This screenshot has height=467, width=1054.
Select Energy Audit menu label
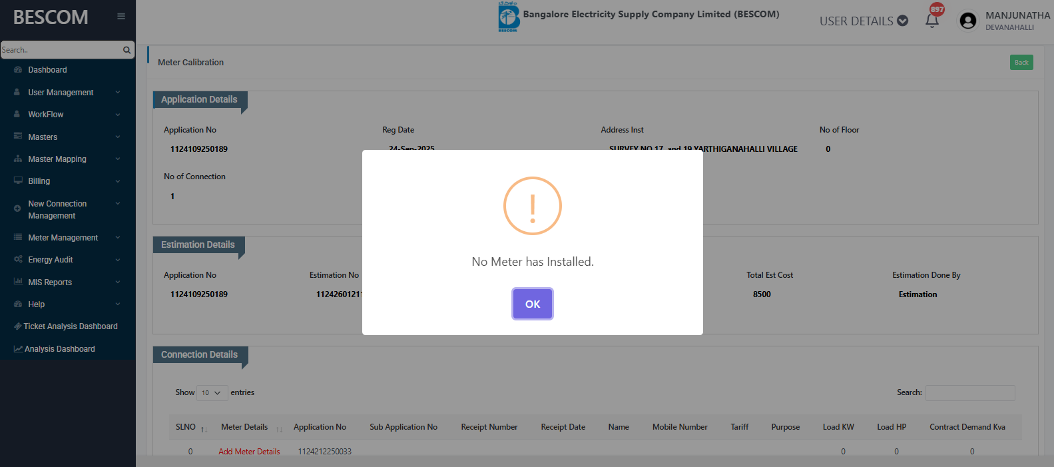51,260
